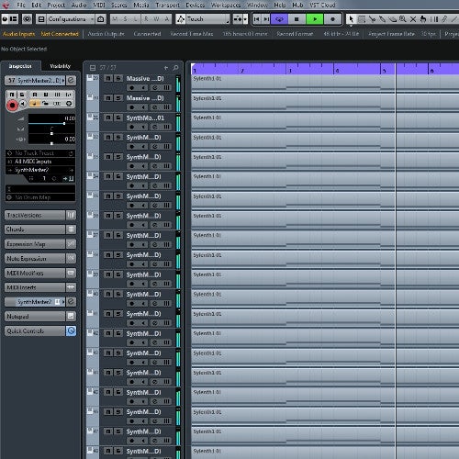459x459 pixels.
Task: Record-enable the SynthMa...01 track
Action: [132, 127]
